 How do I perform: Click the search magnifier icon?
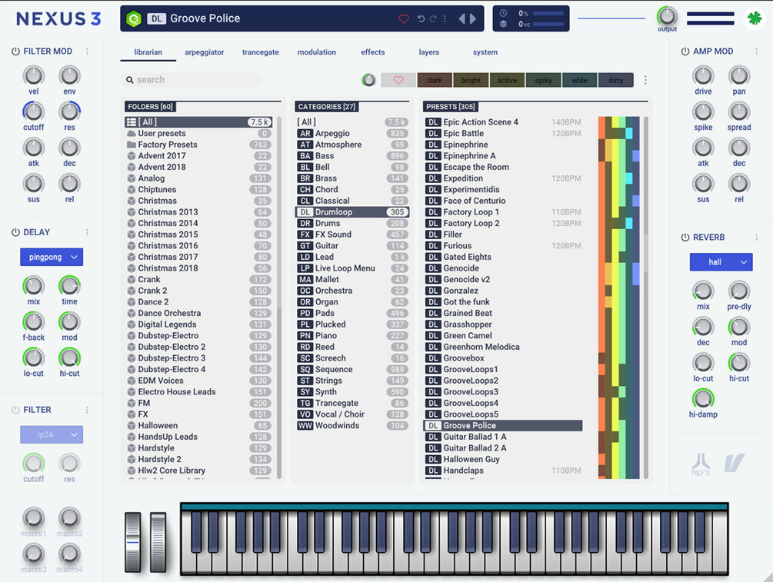(130, 80)
